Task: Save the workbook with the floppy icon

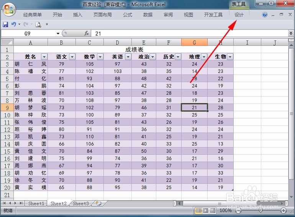Action: 5,24
